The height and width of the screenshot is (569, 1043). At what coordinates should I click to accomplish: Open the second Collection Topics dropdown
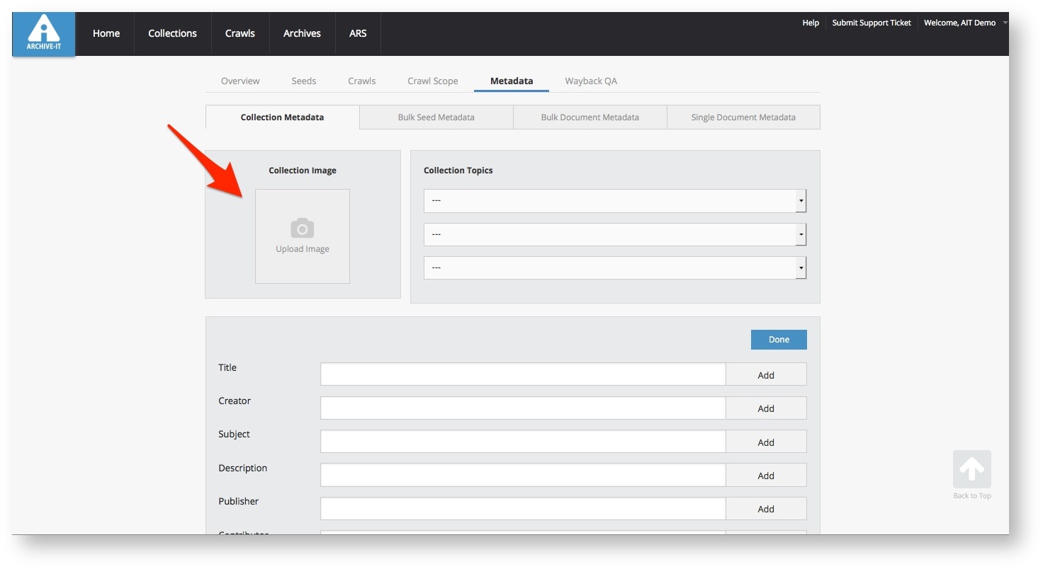[614, 234]
